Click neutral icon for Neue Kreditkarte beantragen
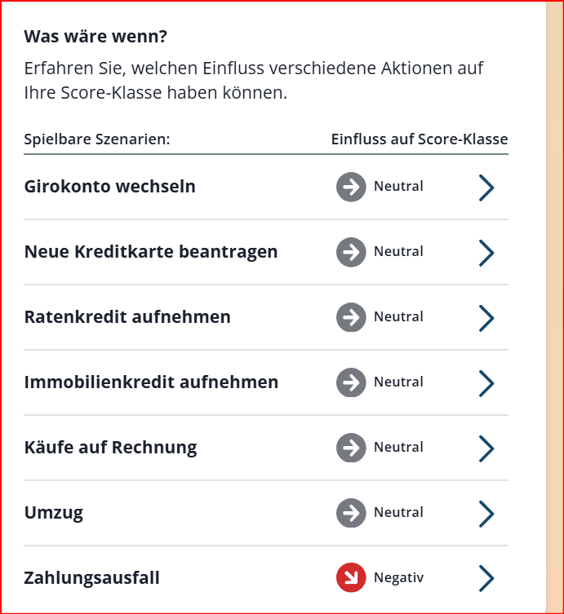The height and width of the screenshot is (614, 564). coord(351,252)
